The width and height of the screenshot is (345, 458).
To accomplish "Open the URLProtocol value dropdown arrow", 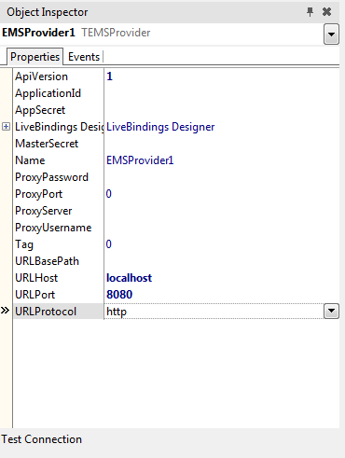I will (x=331, y=311).
